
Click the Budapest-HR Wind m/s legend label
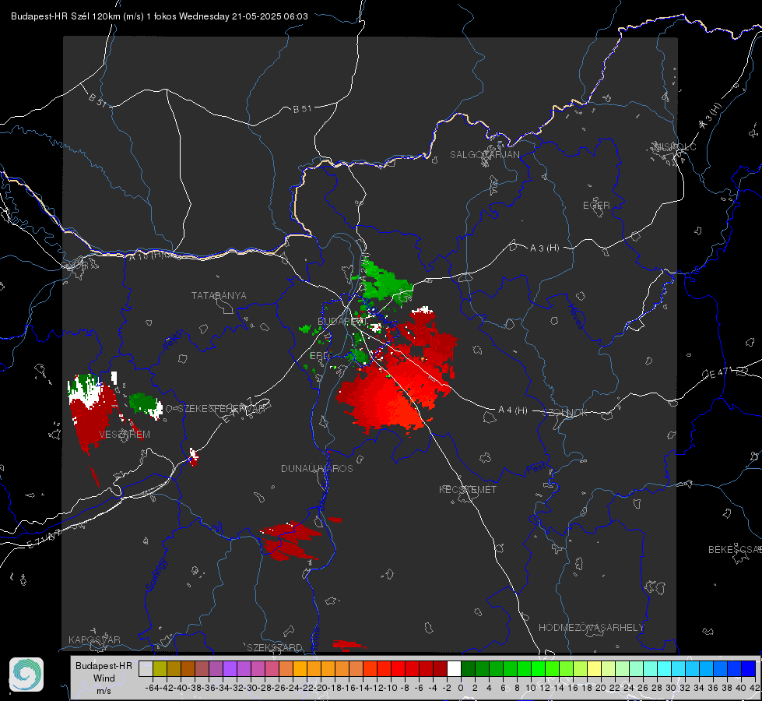pos(104,678)
